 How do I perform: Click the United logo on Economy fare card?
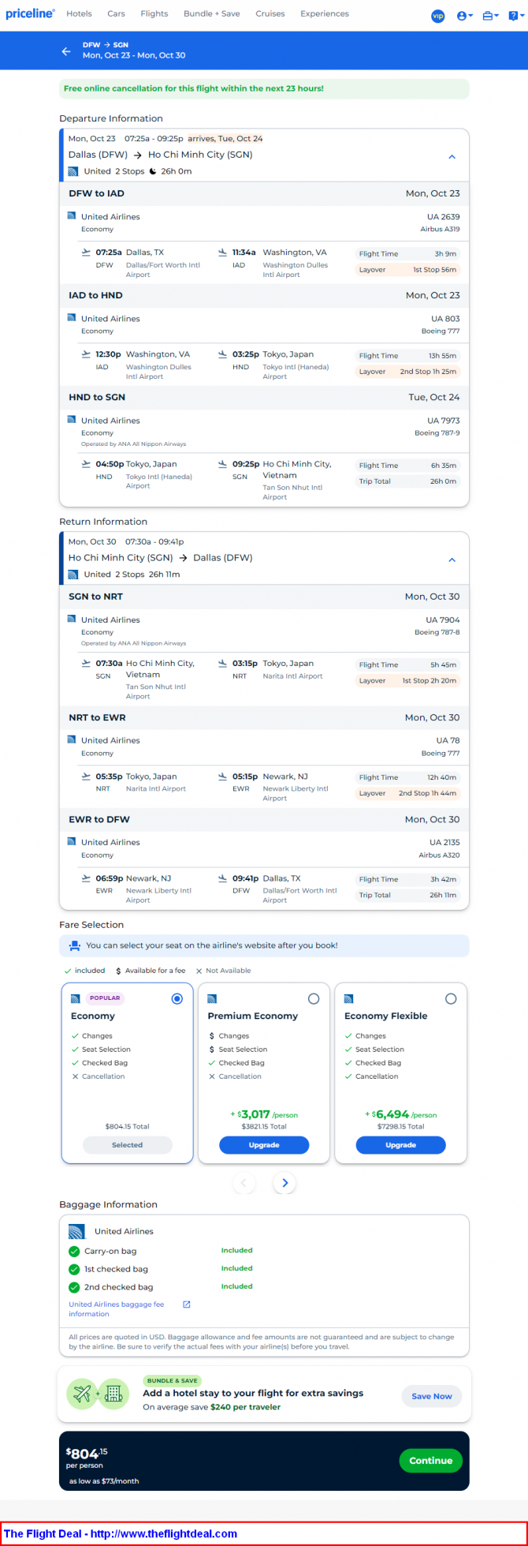click(76, 998)
